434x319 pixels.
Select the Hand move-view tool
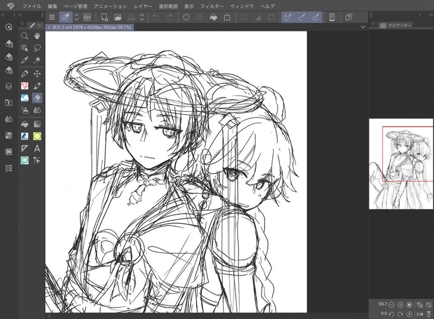click(x=37, y=36)
